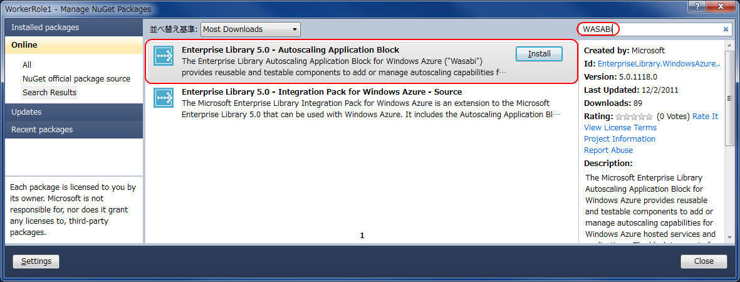
Task: Click the Integration Pack package icon
Action: coord(164,97)
